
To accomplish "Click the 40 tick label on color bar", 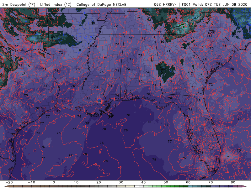I will click(143, 182).
